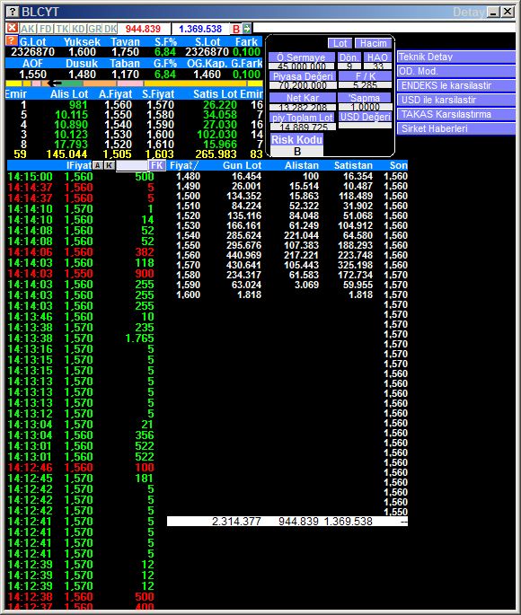The width and height of the screenshot is (521, 615).
Task: Click the help icon in the BLCYT title bar
Action: (x=13, y=12)
